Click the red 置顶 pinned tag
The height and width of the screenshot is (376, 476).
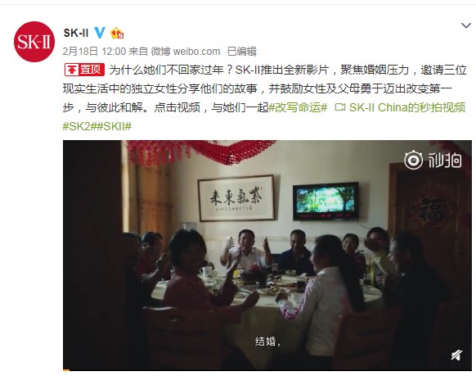(x=84, y=70)
